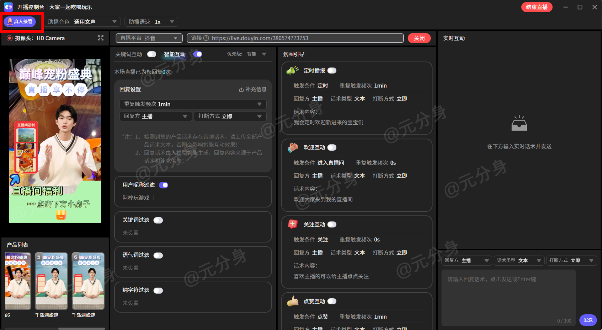This screenshot has width=602, height=330.
Task: Click the 未设置 text under 关键词过滤
Action: tap(131, 233)
